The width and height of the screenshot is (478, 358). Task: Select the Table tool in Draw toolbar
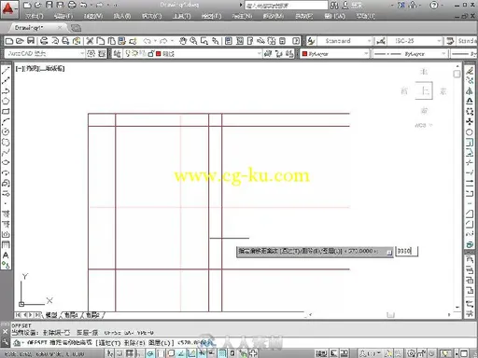click(6, 244)
